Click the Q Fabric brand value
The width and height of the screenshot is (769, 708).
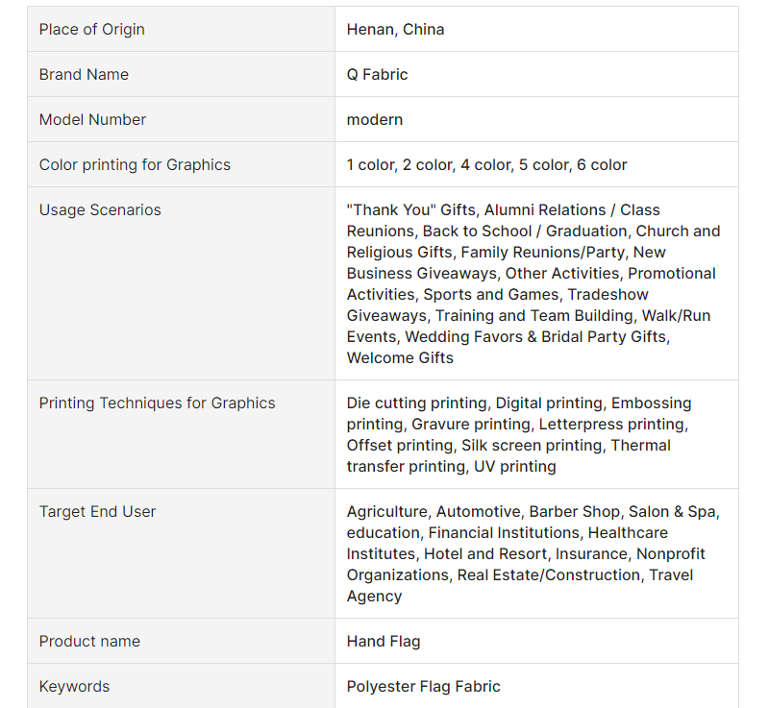point(377,75)
